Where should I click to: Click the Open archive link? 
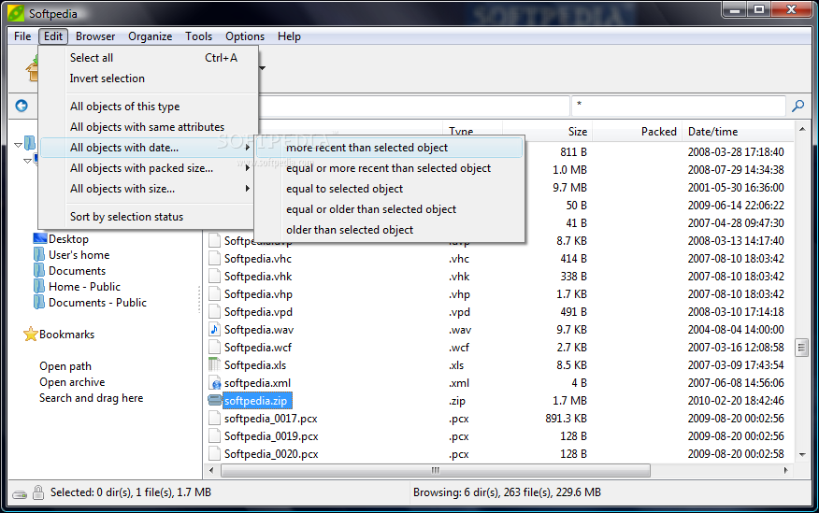(x=72, y=382)
